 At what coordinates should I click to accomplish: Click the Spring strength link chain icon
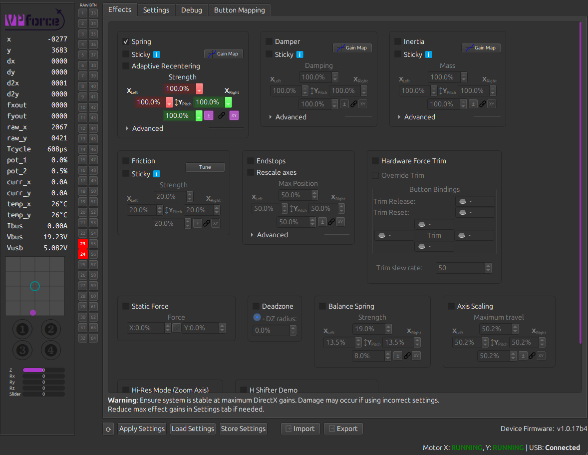pos(222,115)
